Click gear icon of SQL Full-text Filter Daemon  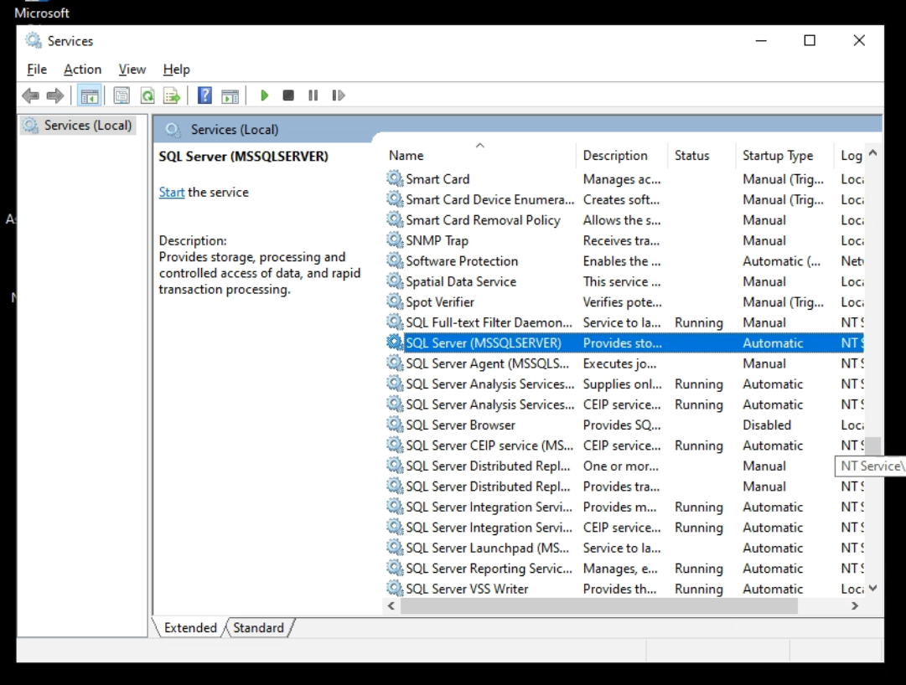pos(395,322)
